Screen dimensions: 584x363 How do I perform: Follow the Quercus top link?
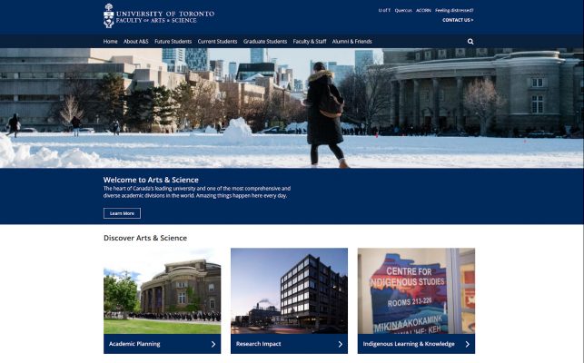(403, 10)
